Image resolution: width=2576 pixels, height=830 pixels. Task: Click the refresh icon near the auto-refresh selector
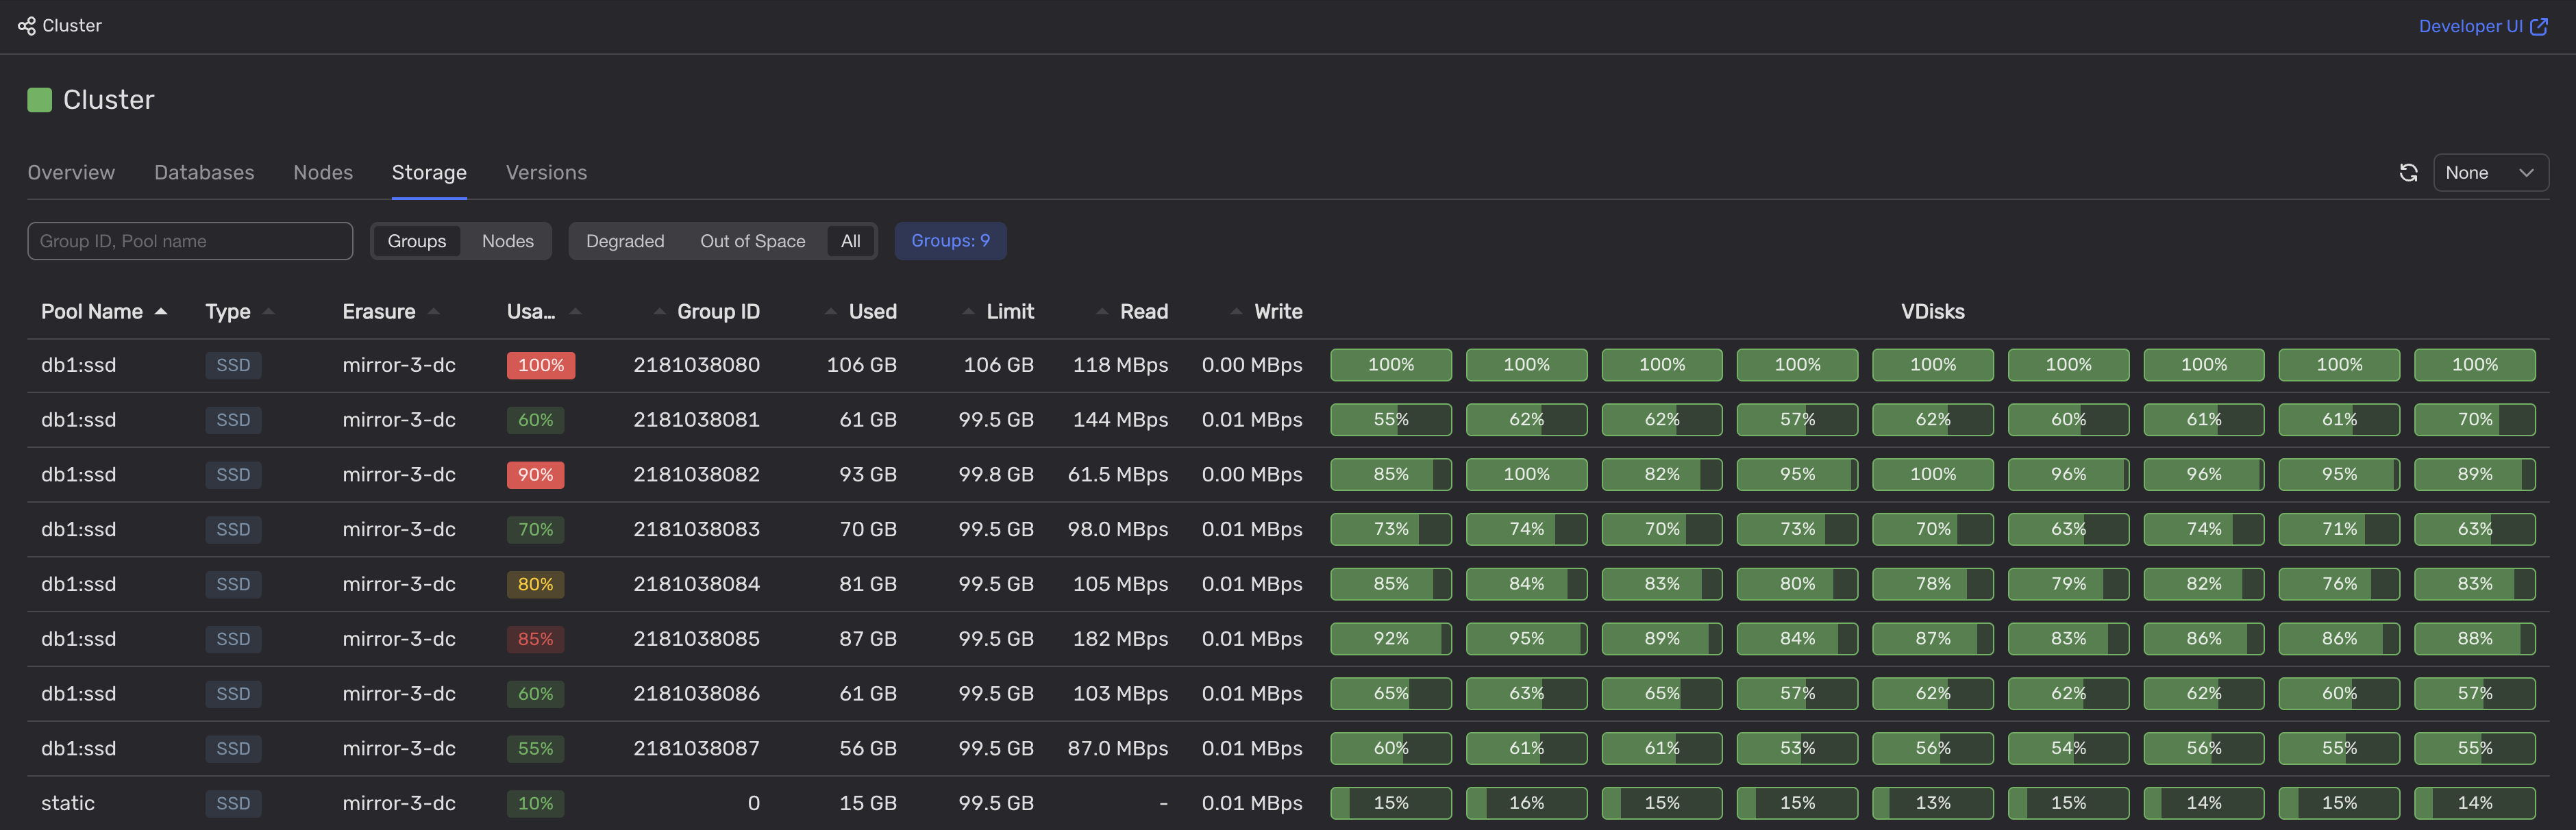pyautogui.click(x=2408, y=172)
